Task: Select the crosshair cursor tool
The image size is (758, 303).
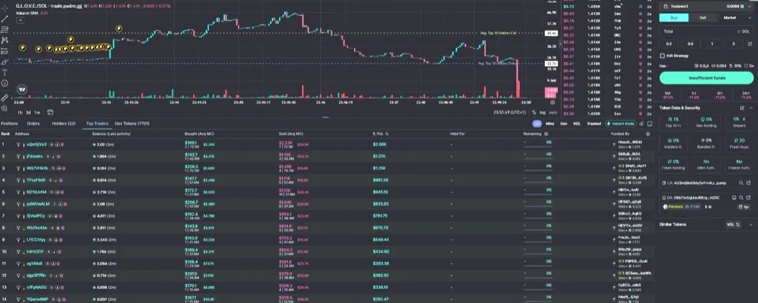Action: click(x=5, y=7)
